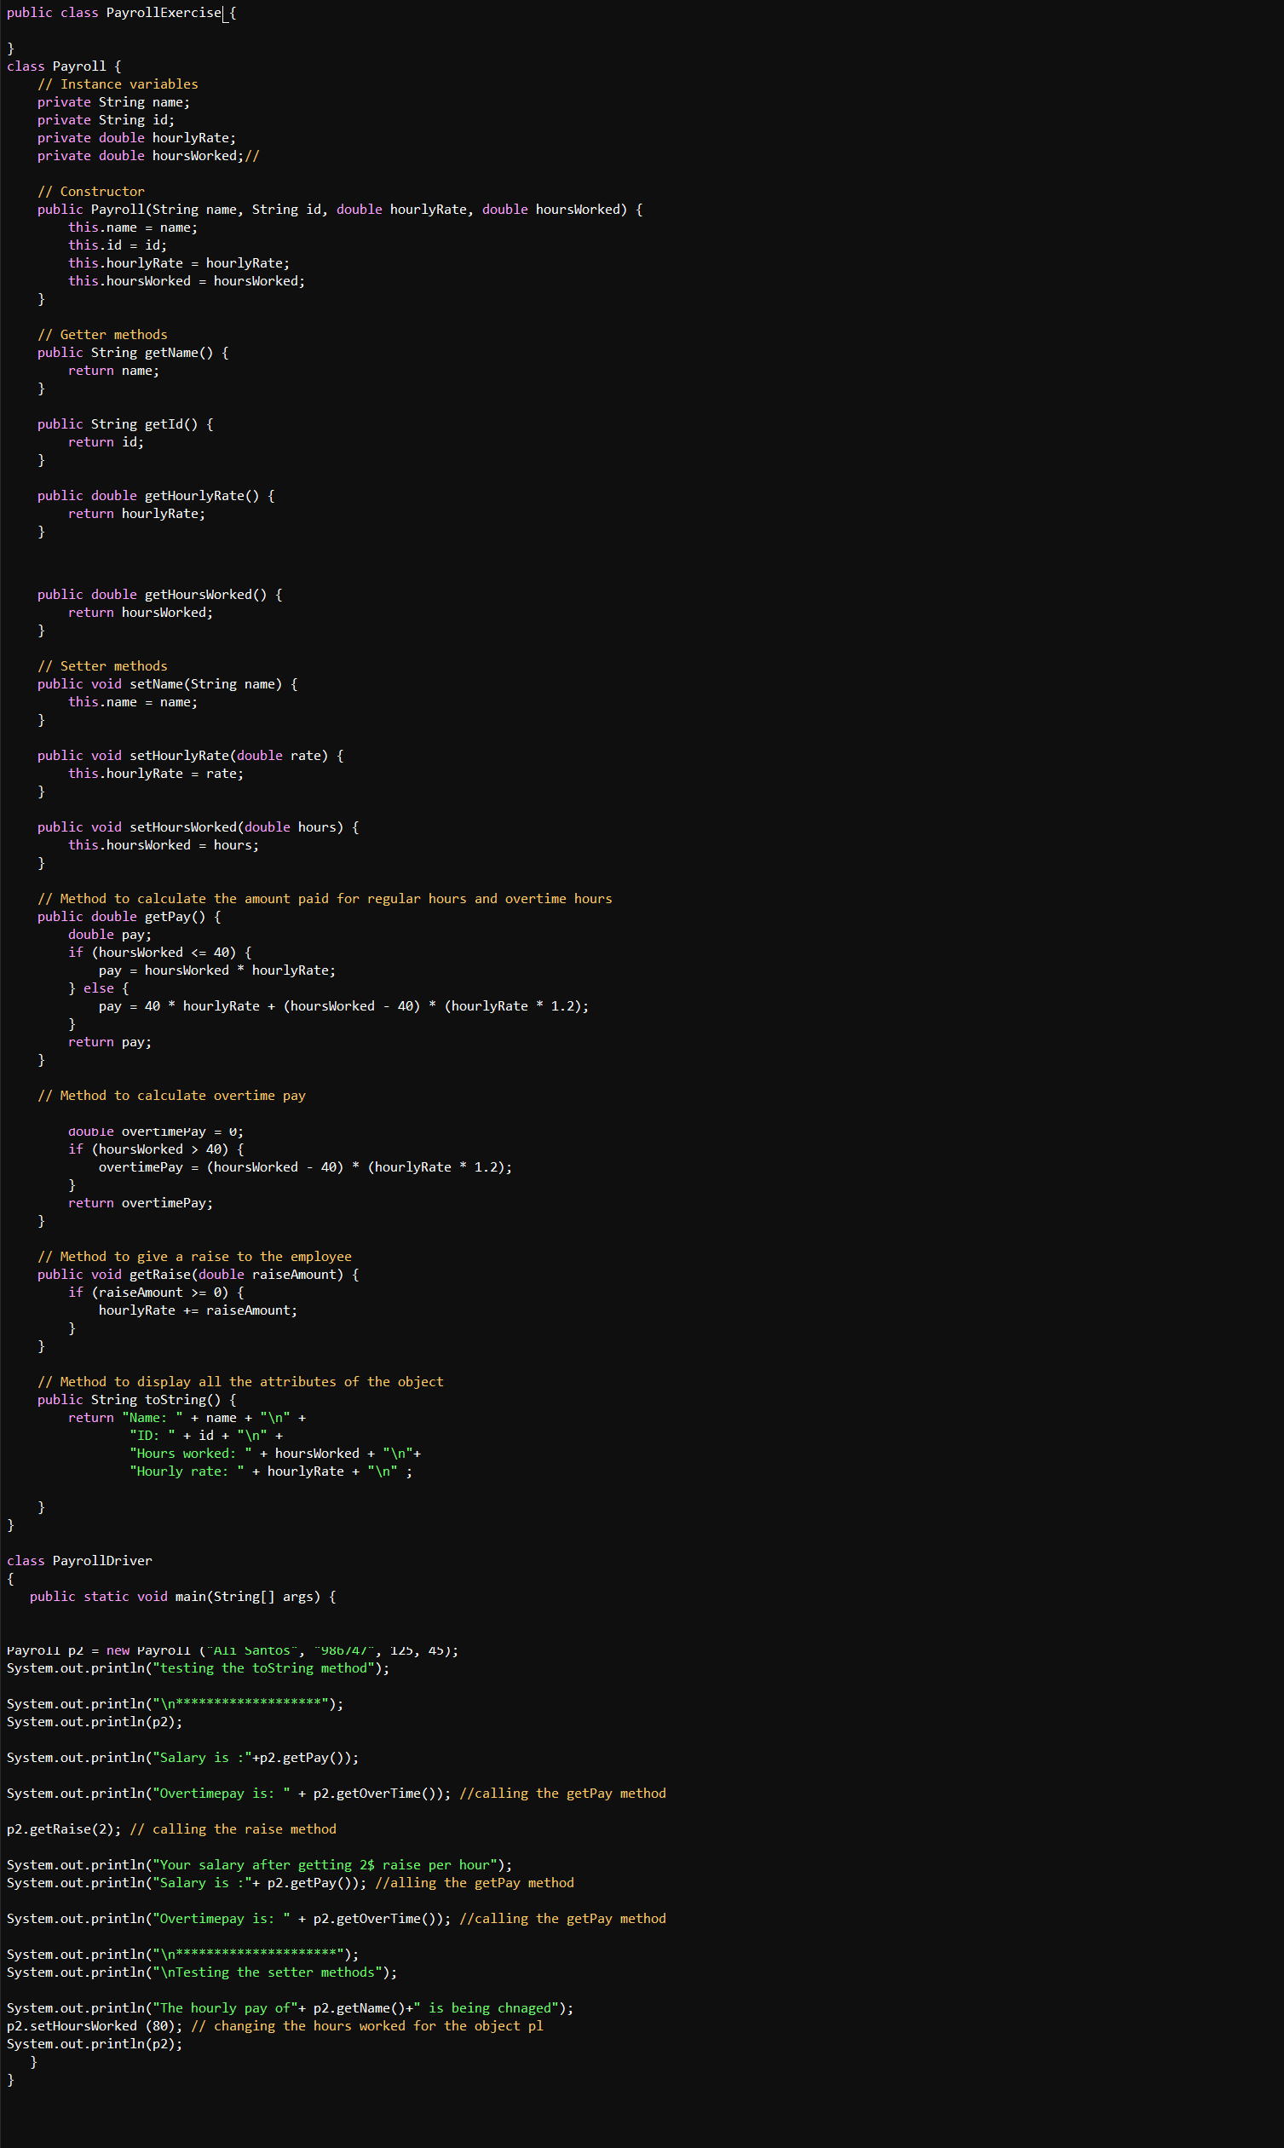The image size is (1284, 2148).
Task: Click the 'this.hourlyRate = rate;' assignment line
Action: click(x=156, y=775)
